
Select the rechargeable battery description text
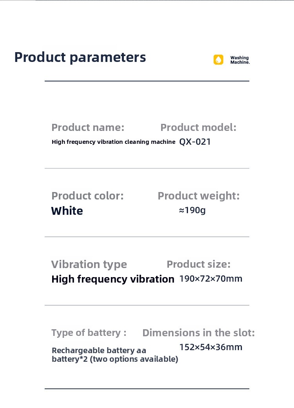[115, 355]
